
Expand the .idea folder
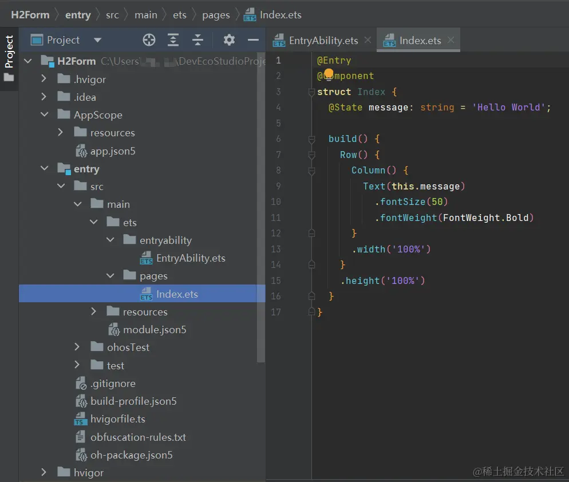point(44,97)
